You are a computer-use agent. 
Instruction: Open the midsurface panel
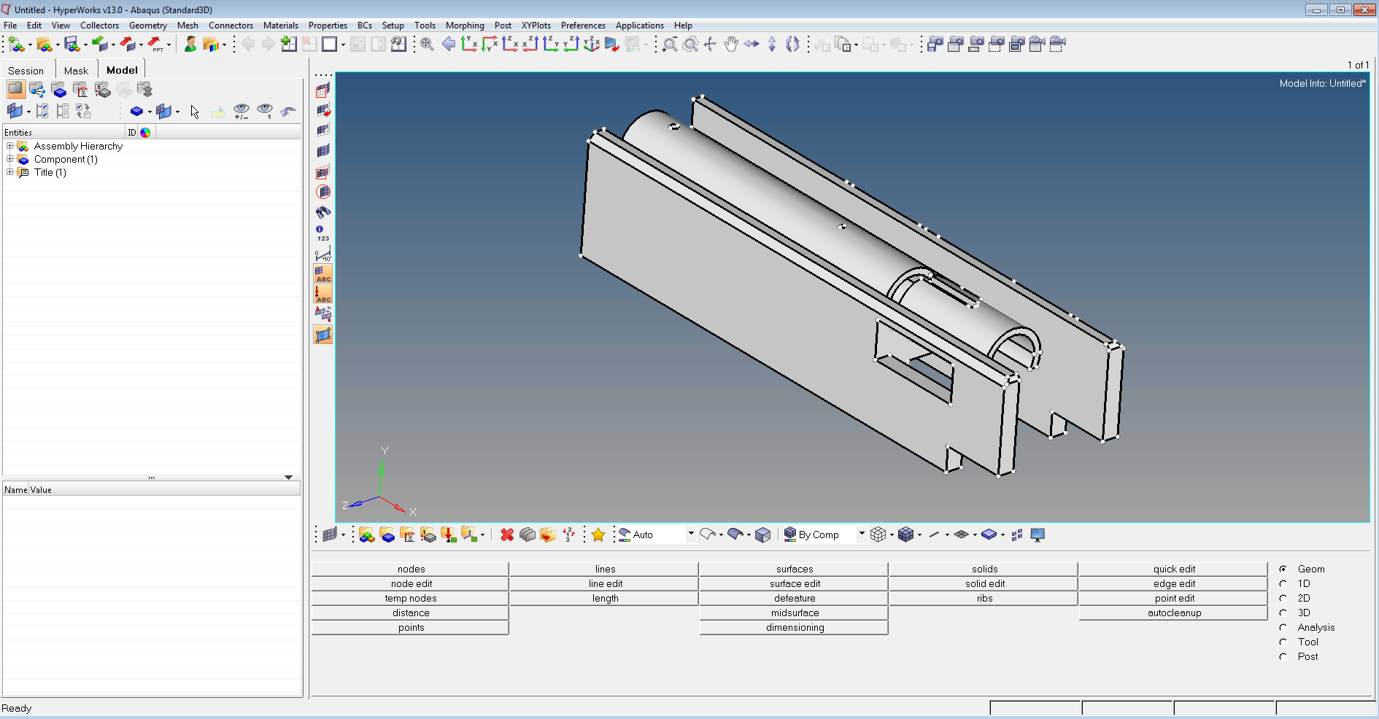click(795, 613)
